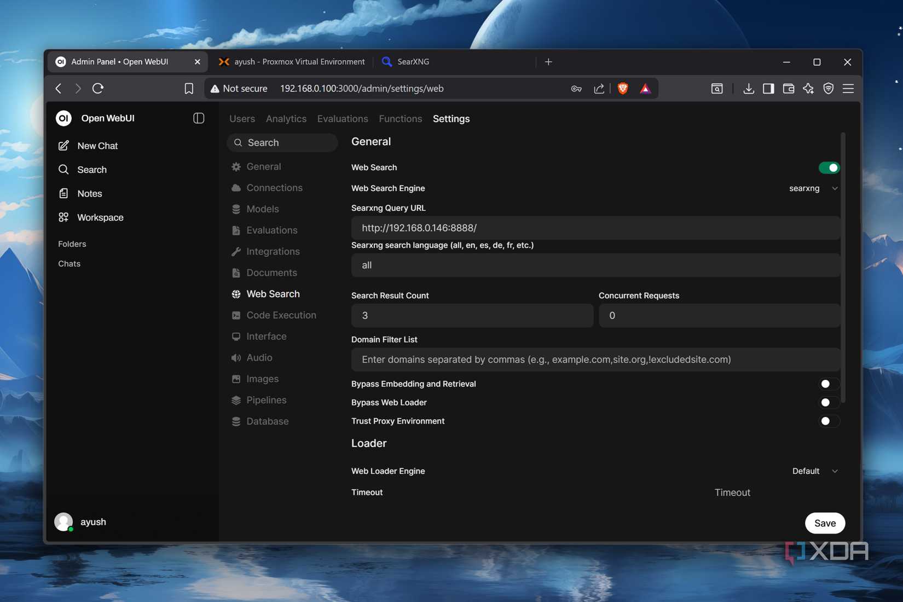Switch to the Analytics tab

[286, 119]
